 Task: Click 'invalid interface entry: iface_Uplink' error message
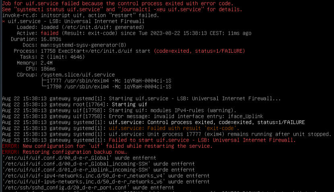(186, 116)
